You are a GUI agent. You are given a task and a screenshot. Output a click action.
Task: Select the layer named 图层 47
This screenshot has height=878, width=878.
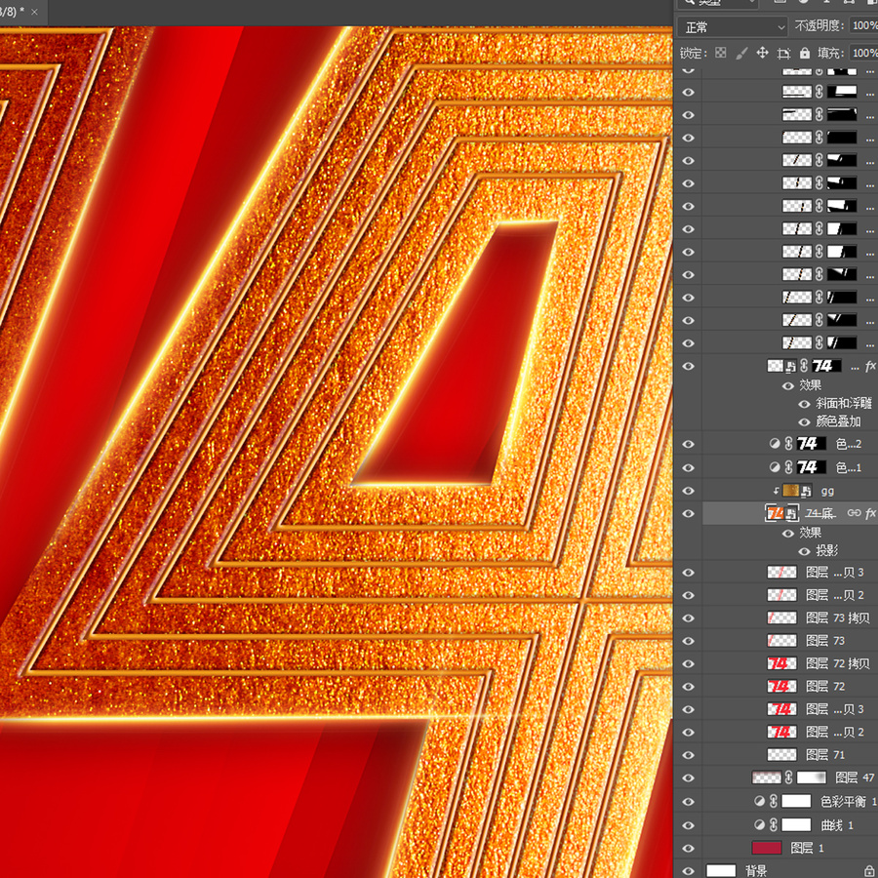tap(855, 778)
